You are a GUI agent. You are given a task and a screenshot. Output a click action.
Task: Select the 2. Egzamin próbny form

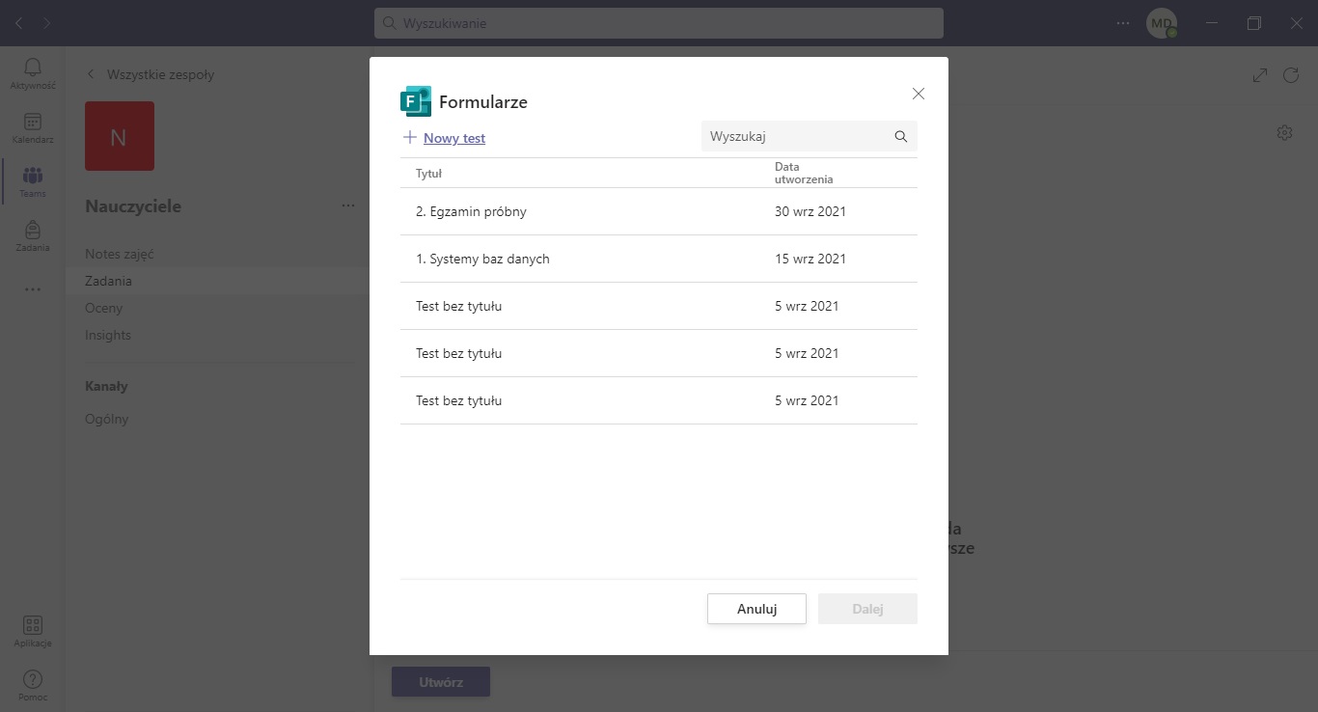click(x=471, y=211)
